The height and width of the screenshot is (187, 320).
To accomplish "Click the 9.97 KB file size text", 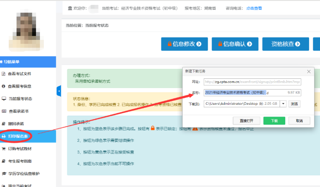I will [x=294, y=93].
